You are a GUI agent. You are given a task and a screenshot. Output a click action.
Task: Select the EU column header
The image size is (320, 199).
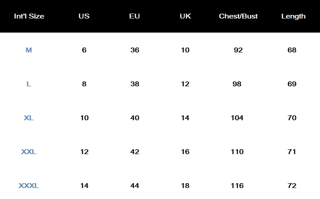pyautogui.click(x=135, y=16)
